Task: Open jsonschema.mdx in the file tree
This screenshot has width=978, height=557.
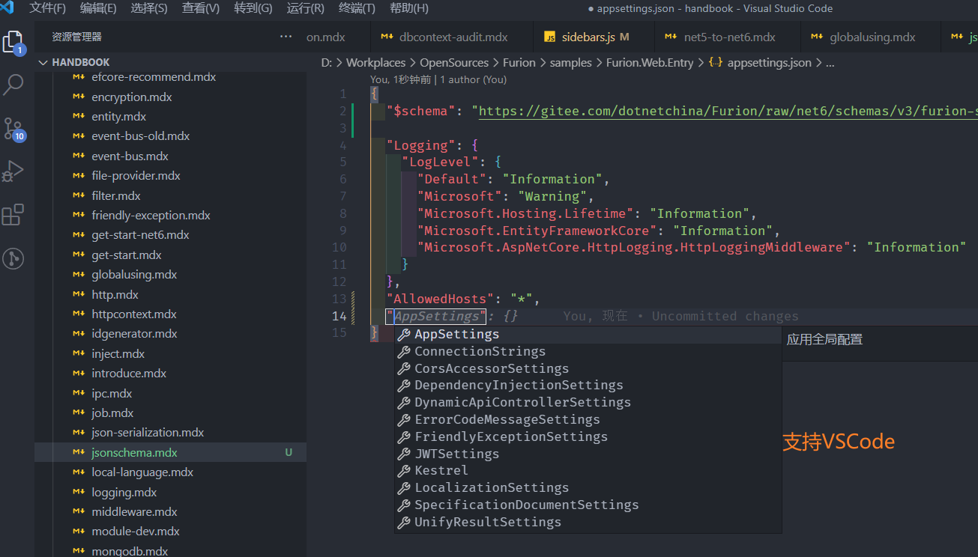Action: (x=134, y=452)
